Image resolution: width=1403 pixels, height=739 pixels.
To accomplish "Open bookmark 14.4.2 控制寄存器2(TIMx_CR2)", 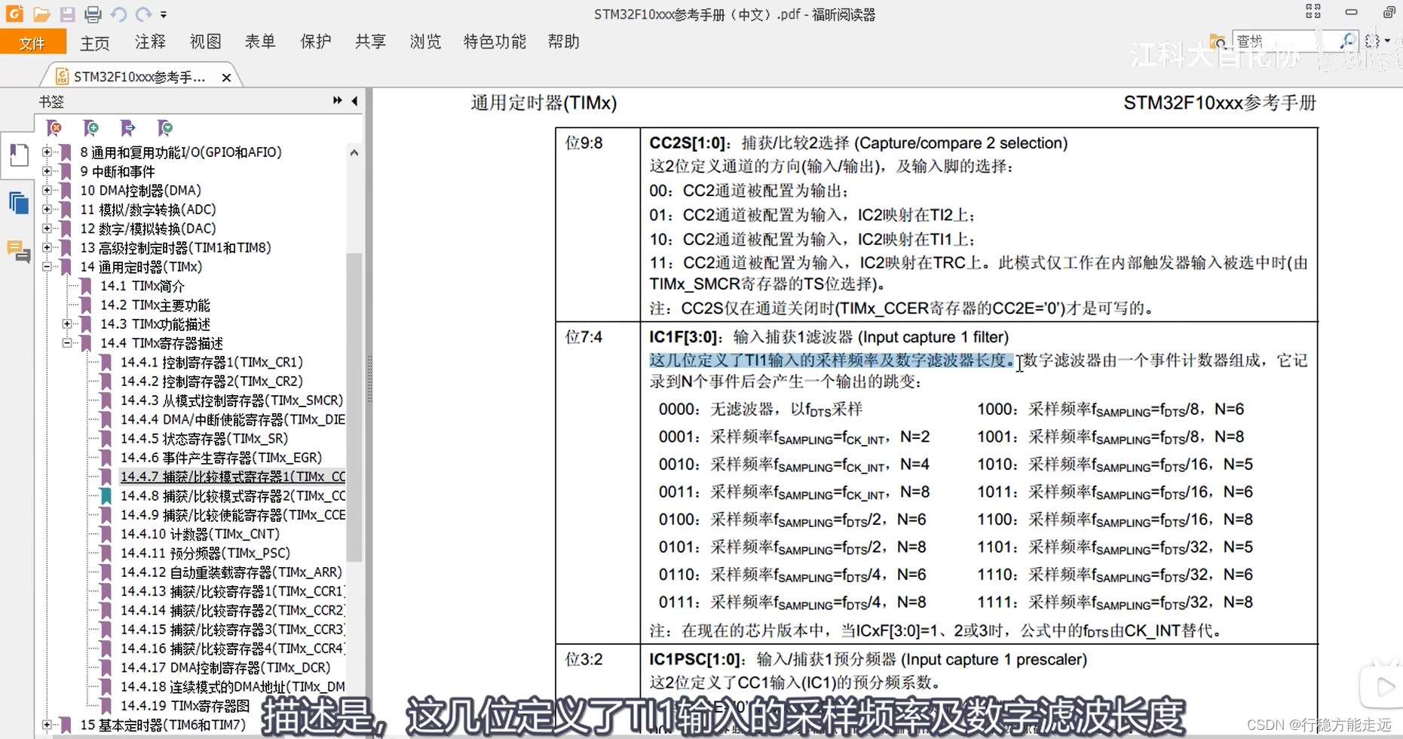I will [212, 381].
